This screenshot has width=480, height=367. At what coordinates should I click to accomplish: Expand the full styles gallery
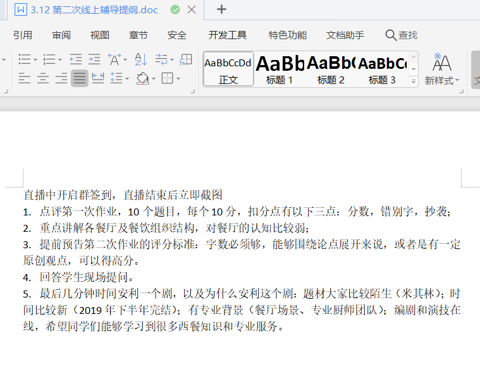[x=414, y=81]
